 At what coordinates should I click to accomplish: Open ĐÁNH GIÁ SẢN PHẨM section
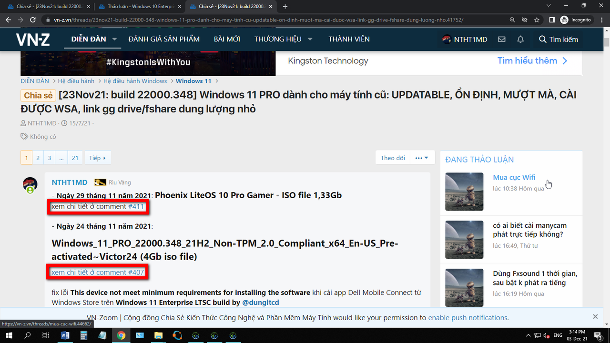(164, 39)
